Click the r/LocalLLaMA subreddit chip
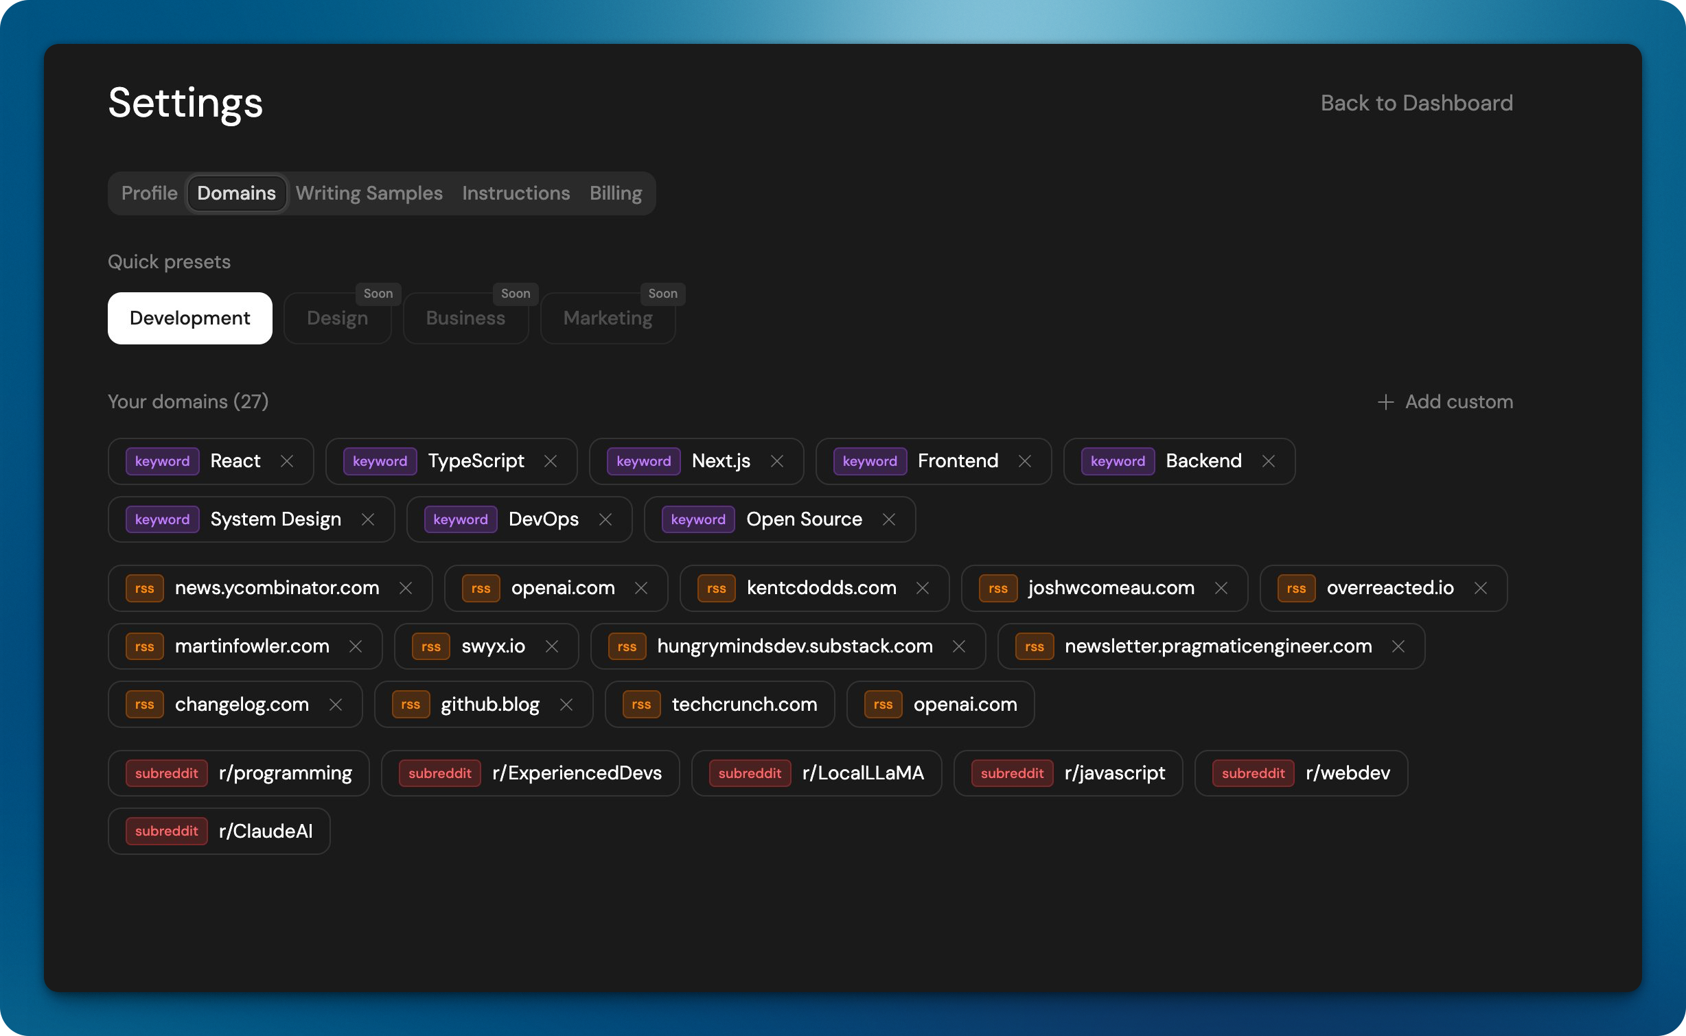This screenshot has width=1686, height=1036. pyautogui.click(x=816, y=773)
